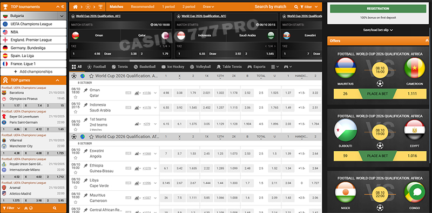
Task: Open the Bulgaria country dropdown
Action: (33, 16)
